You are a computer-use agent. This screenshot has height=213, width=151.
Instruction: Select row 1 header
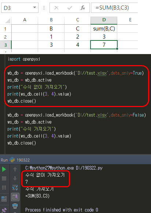tap(5, 29)
